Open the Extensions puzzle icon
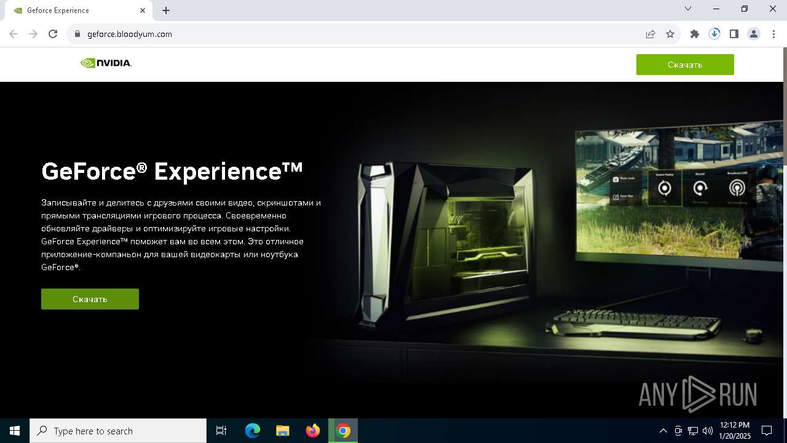Screen dimensions: 787x443 [695, 34]
